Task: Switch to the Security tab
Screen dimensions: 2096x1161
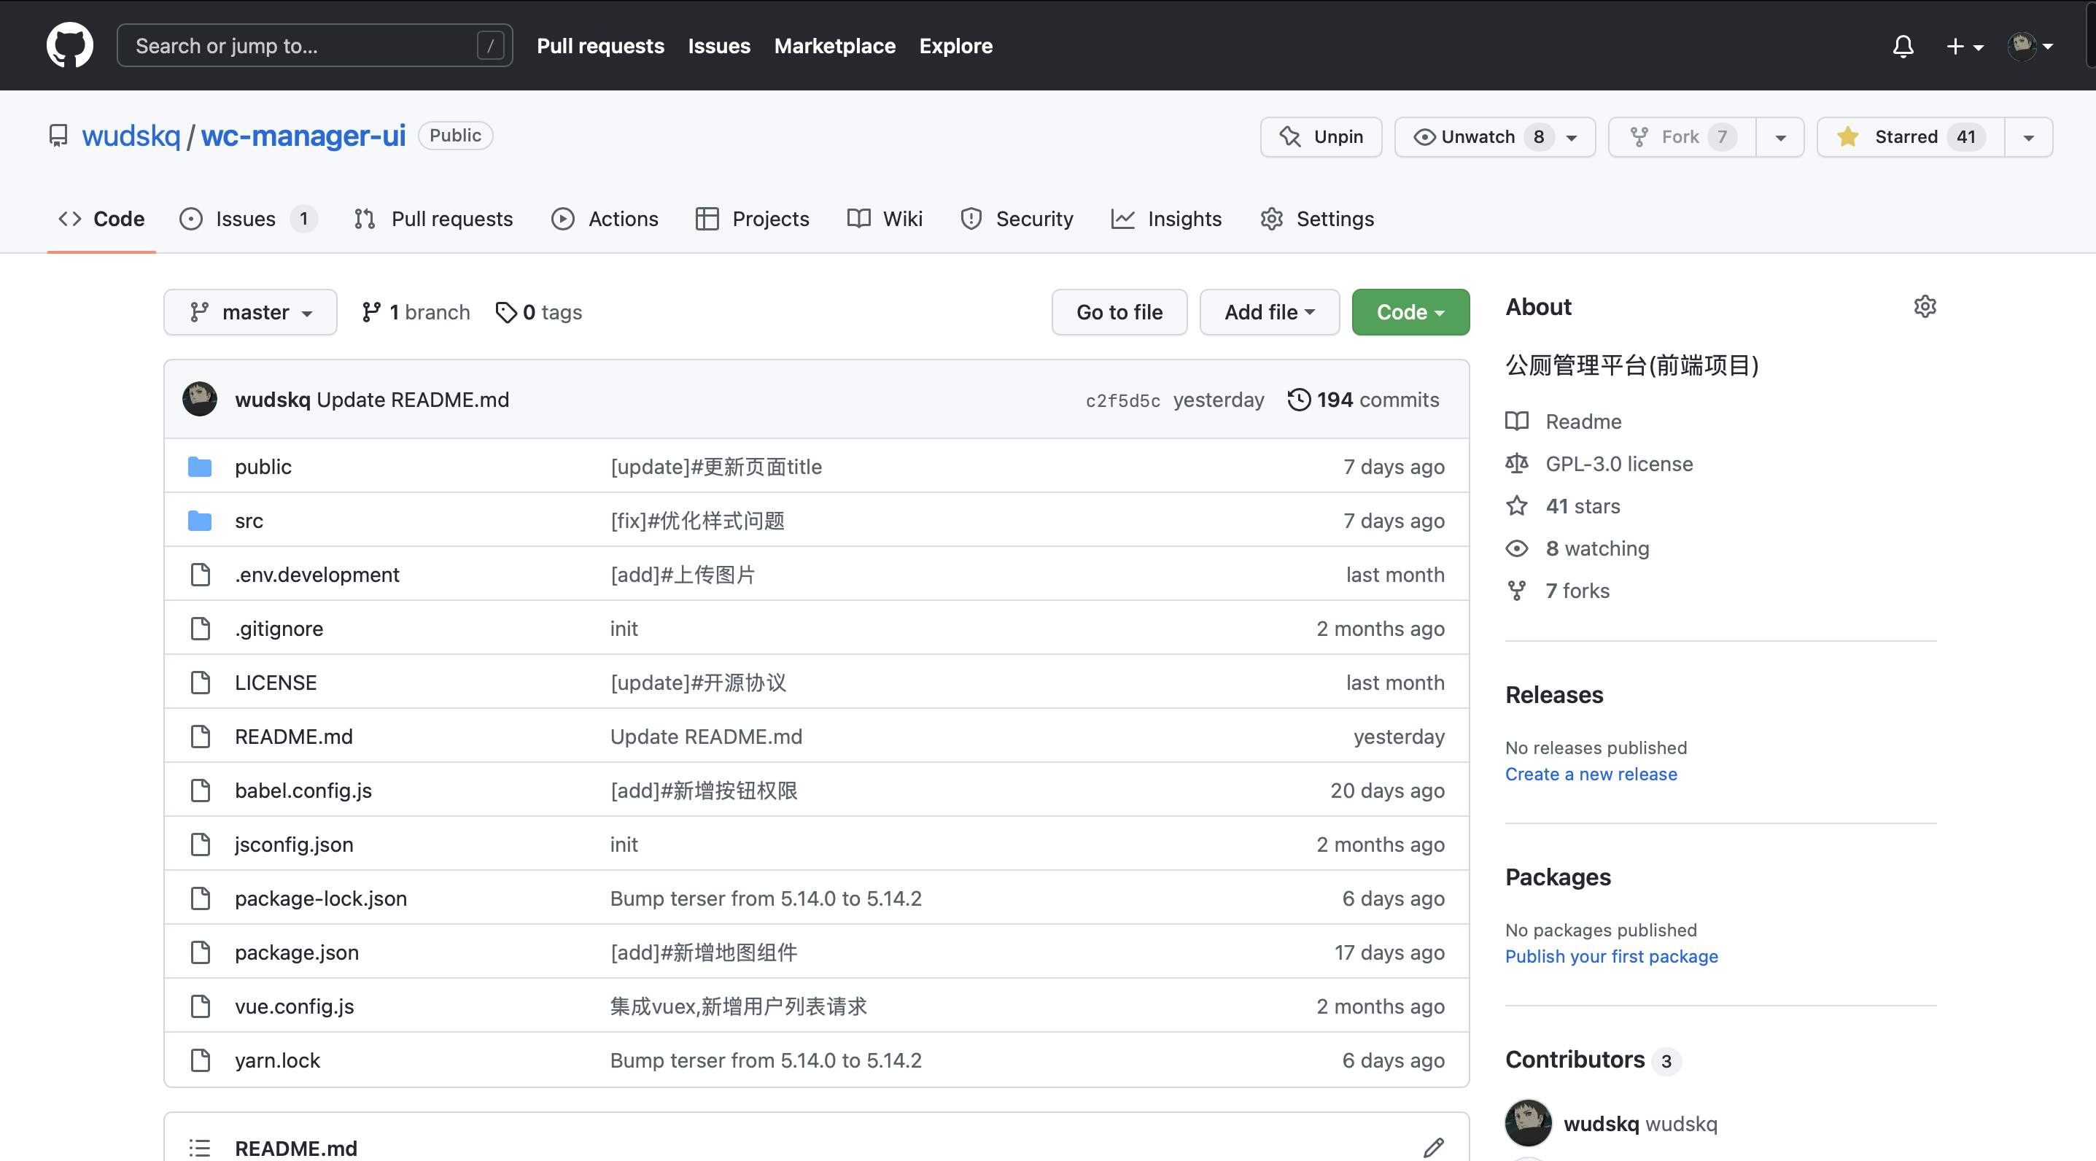Action: pos(1016,219)
